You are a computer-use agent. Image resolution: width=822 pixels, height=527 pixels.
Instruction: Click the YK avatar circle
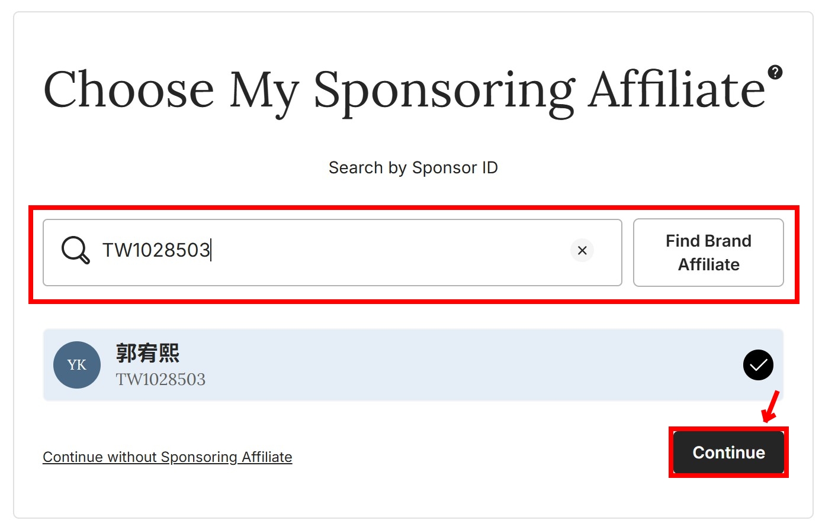77,365
